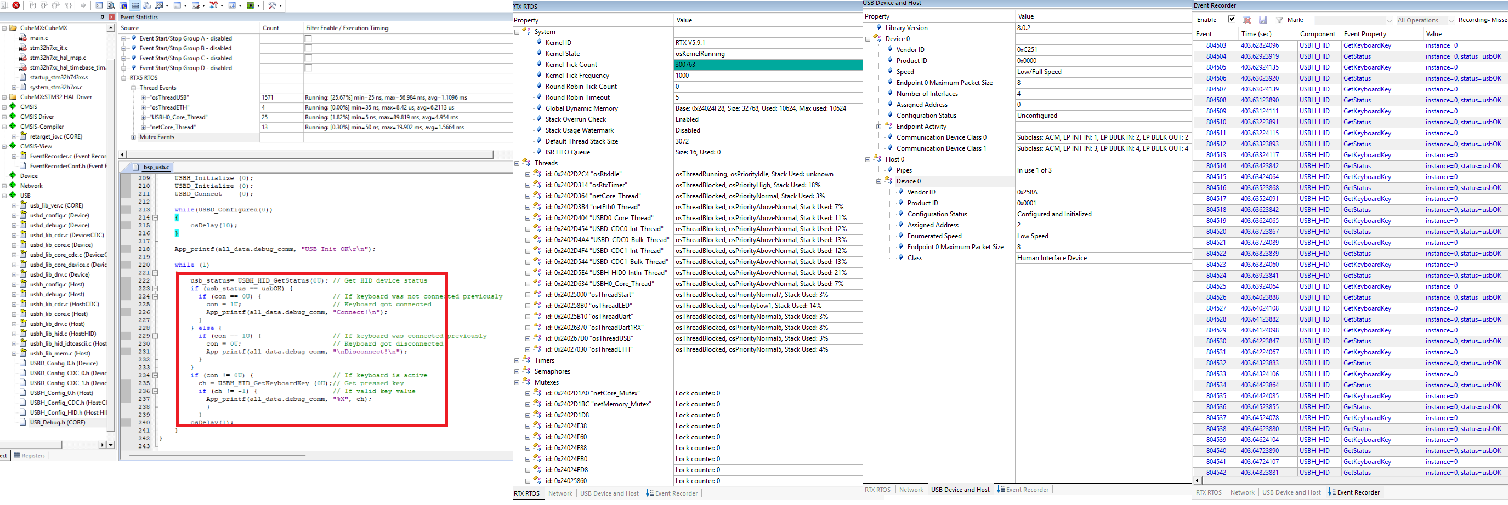1508x505 pixels.
Task: Click project tree scroll down arrow
Action: pos(111,445)
